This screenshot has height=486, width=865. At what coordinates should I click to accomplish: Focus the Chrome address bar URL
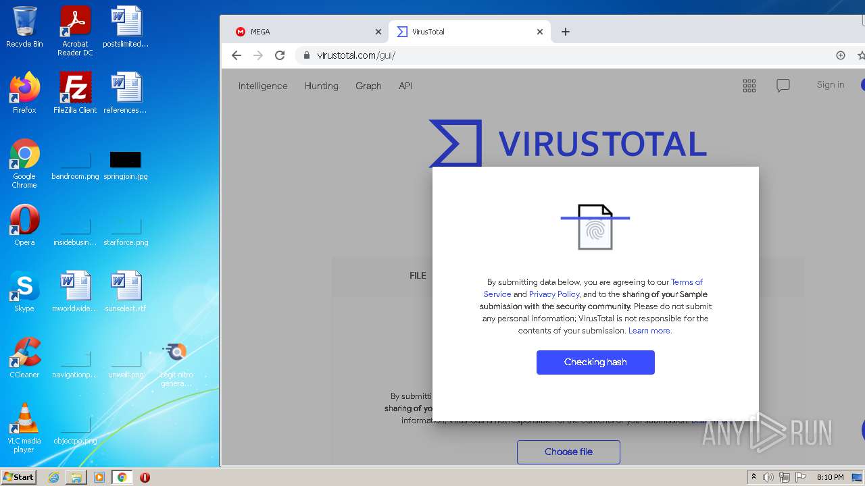[x=356, y=55]
